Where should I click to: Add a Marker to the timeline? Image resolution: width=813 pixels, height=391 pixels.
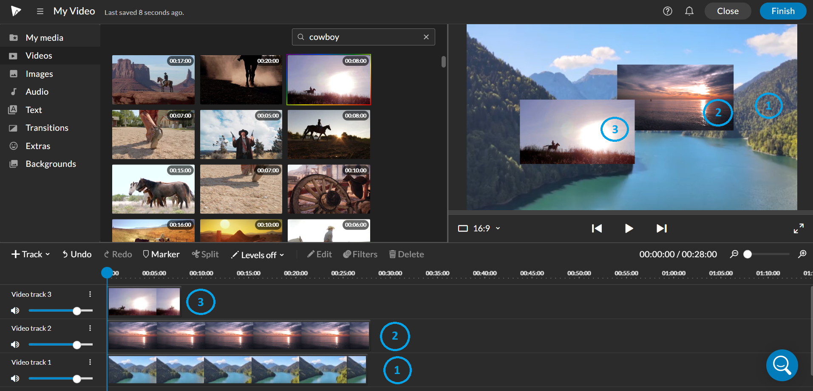(161, 254)
